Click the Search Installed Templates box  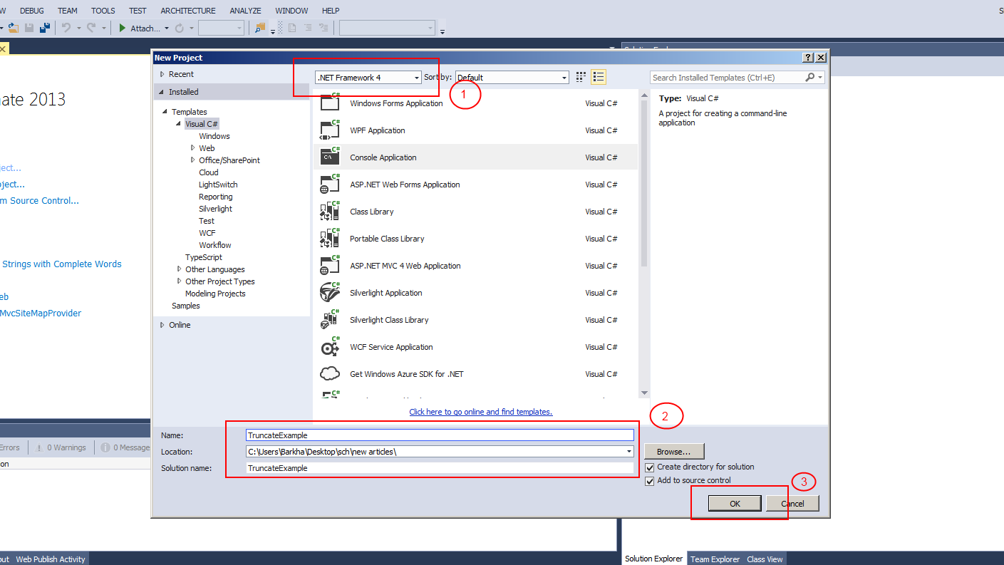click(738, 78)
